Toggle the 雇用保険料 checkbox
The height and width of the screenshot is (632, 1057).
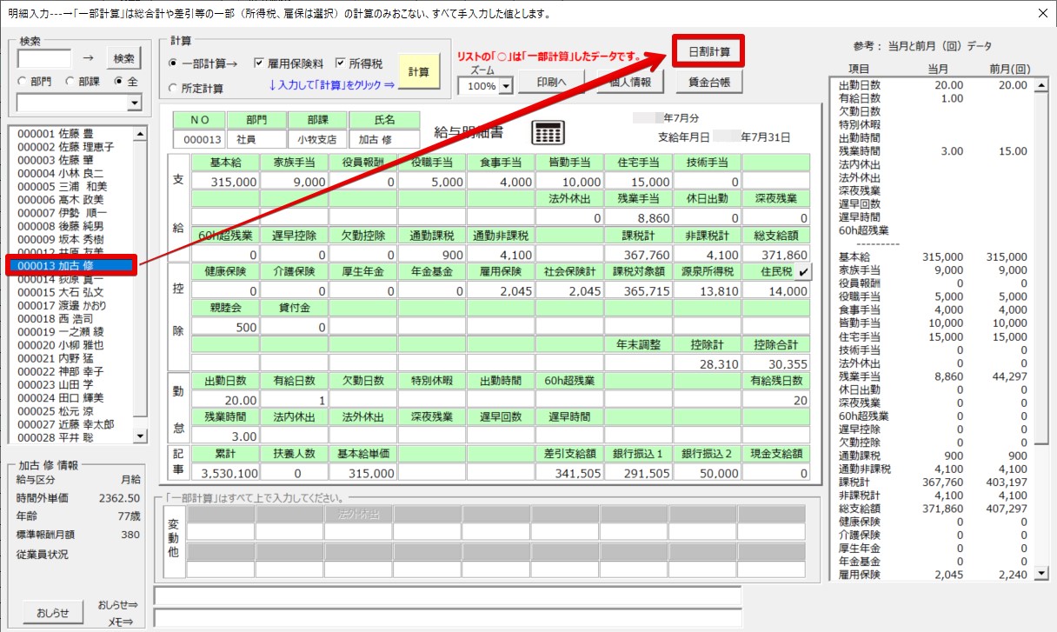tap(259, 63)
